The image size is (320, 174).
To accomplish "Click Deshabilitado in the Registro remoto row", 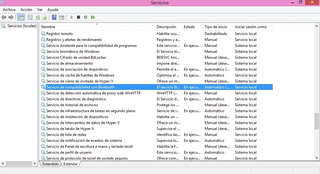I will pyautogui.click(x=216, y=34).
